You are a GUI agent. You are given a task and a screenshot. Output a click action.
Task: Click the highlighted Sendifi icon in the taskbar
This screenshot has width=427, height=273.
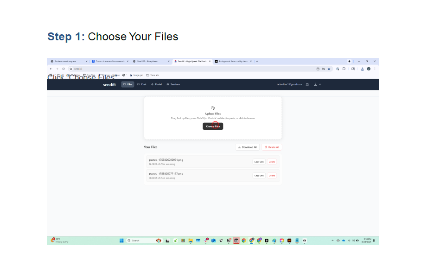click(x=236, y=241)
